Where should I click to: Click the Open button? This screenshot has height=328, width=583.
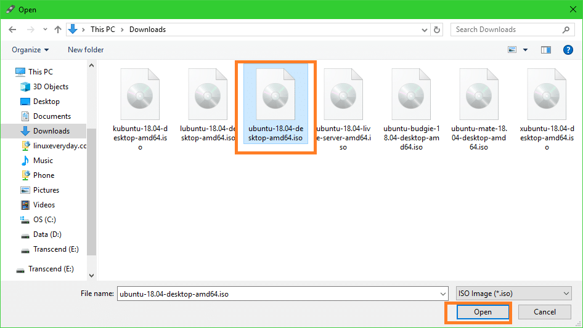[x=483, y=312]
